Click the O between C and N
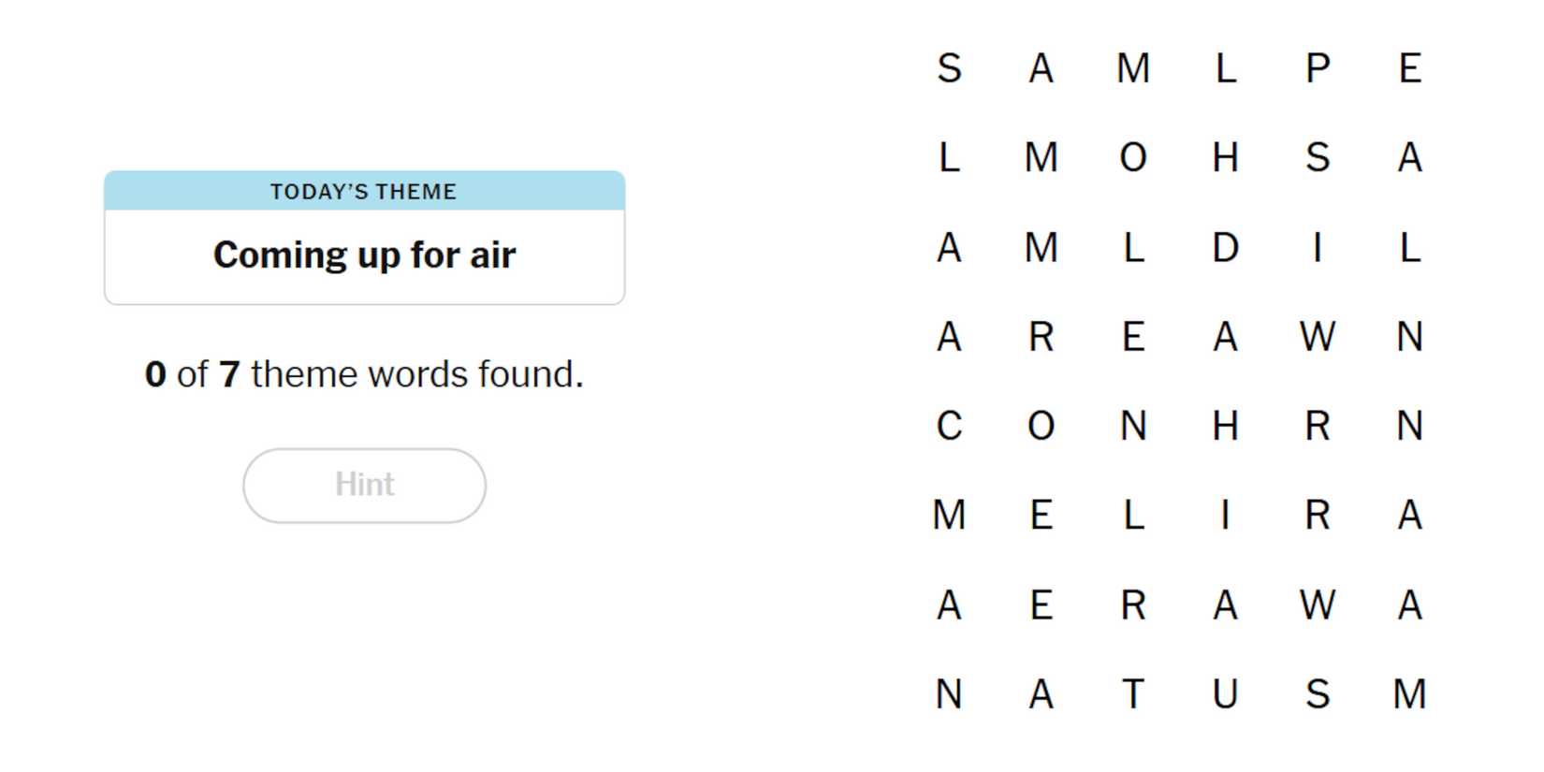Viewport: 1544px width, 772px height. (x=1041, y=427)
